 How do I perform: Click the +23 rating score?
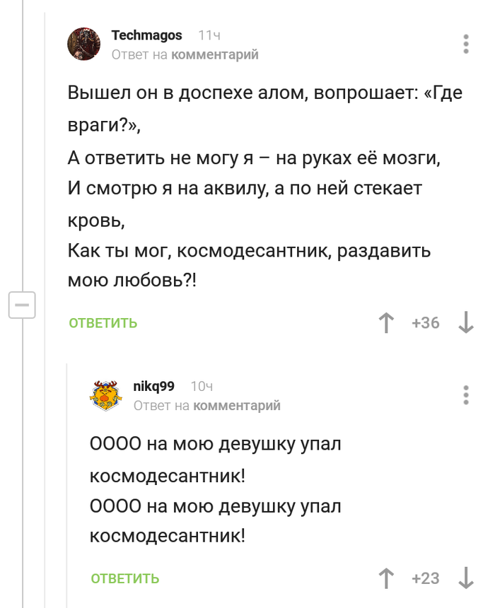click(425, 578)
